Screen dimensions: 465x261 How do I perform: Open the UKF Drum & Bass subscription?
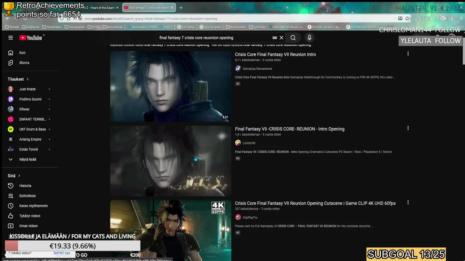point(29,129)
